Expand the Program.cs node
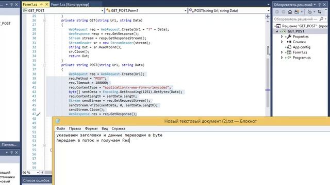Screen dimensions: 330x185 click(x=282, y=58)
